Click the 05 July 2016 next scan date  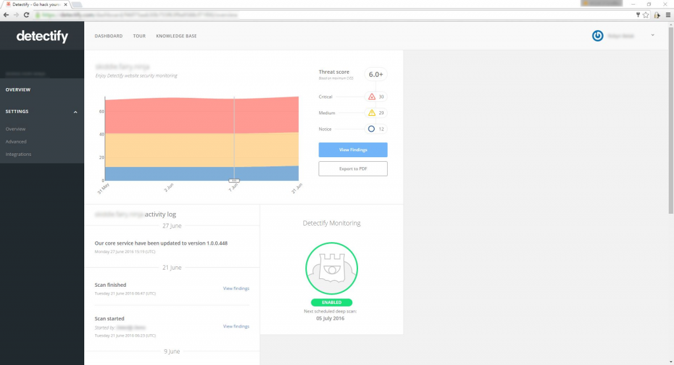pos(330,318)
